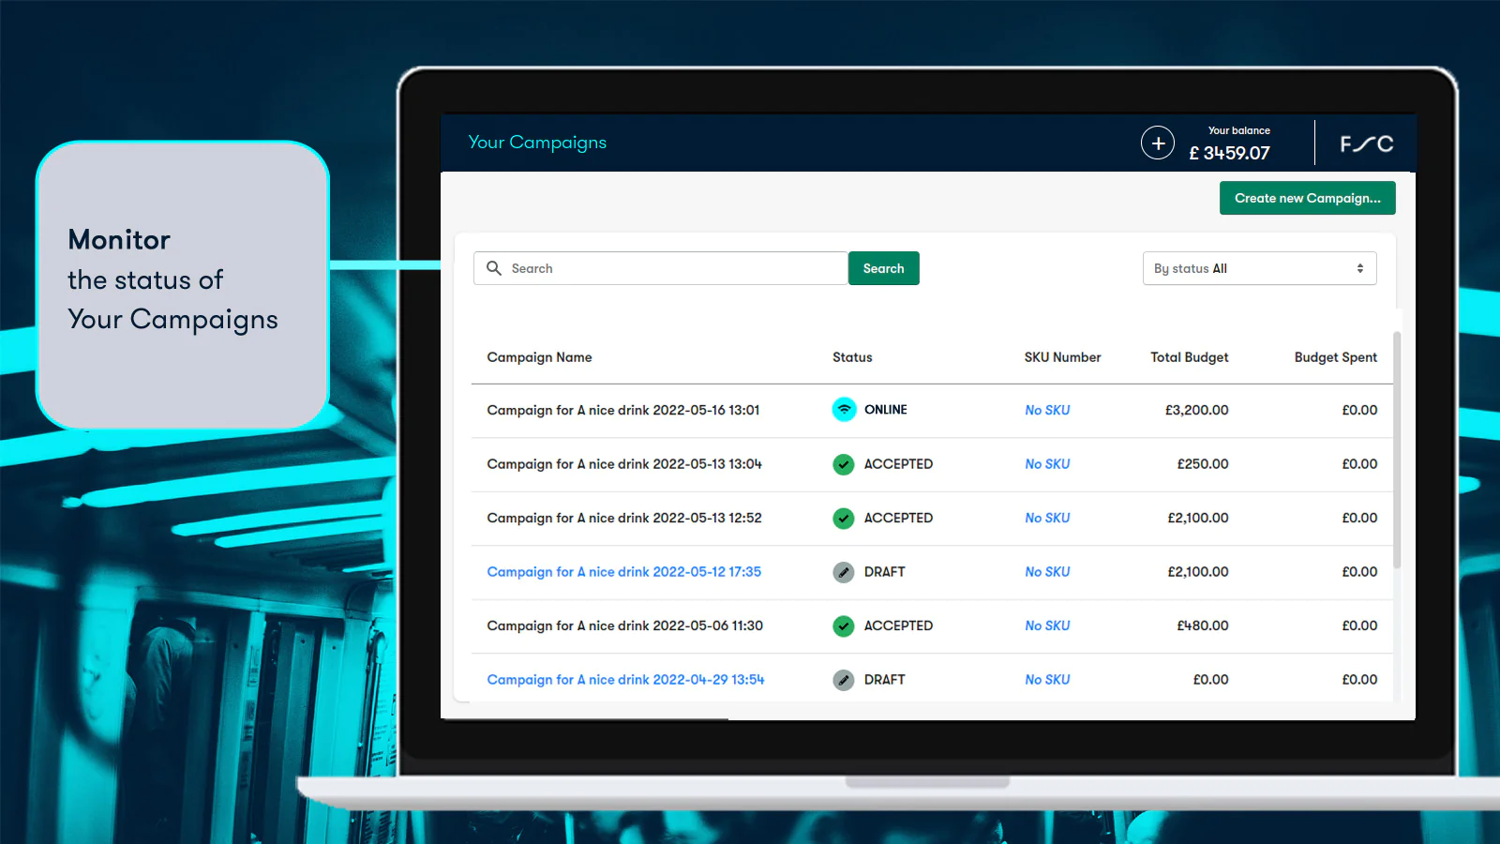Click No SKU link for £480.00 campaign
Image resolution: width=1500 pixels, height=844 pixels.
[x=1046, y=625]
